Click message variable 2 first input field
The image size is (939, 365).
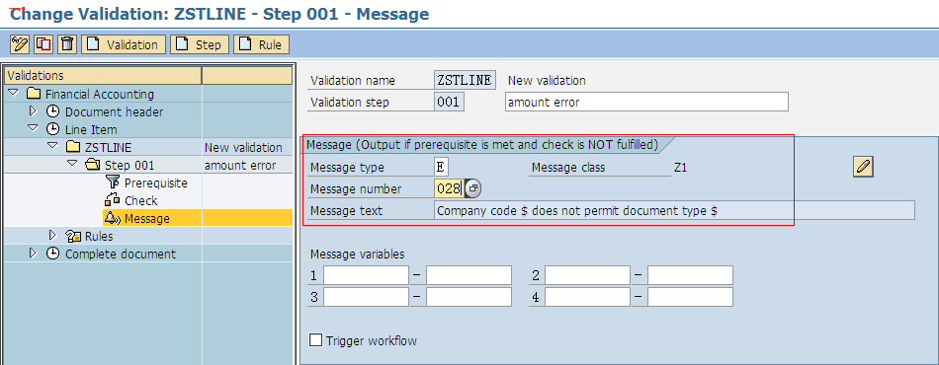pyautogui.click(x=587, y=275)
